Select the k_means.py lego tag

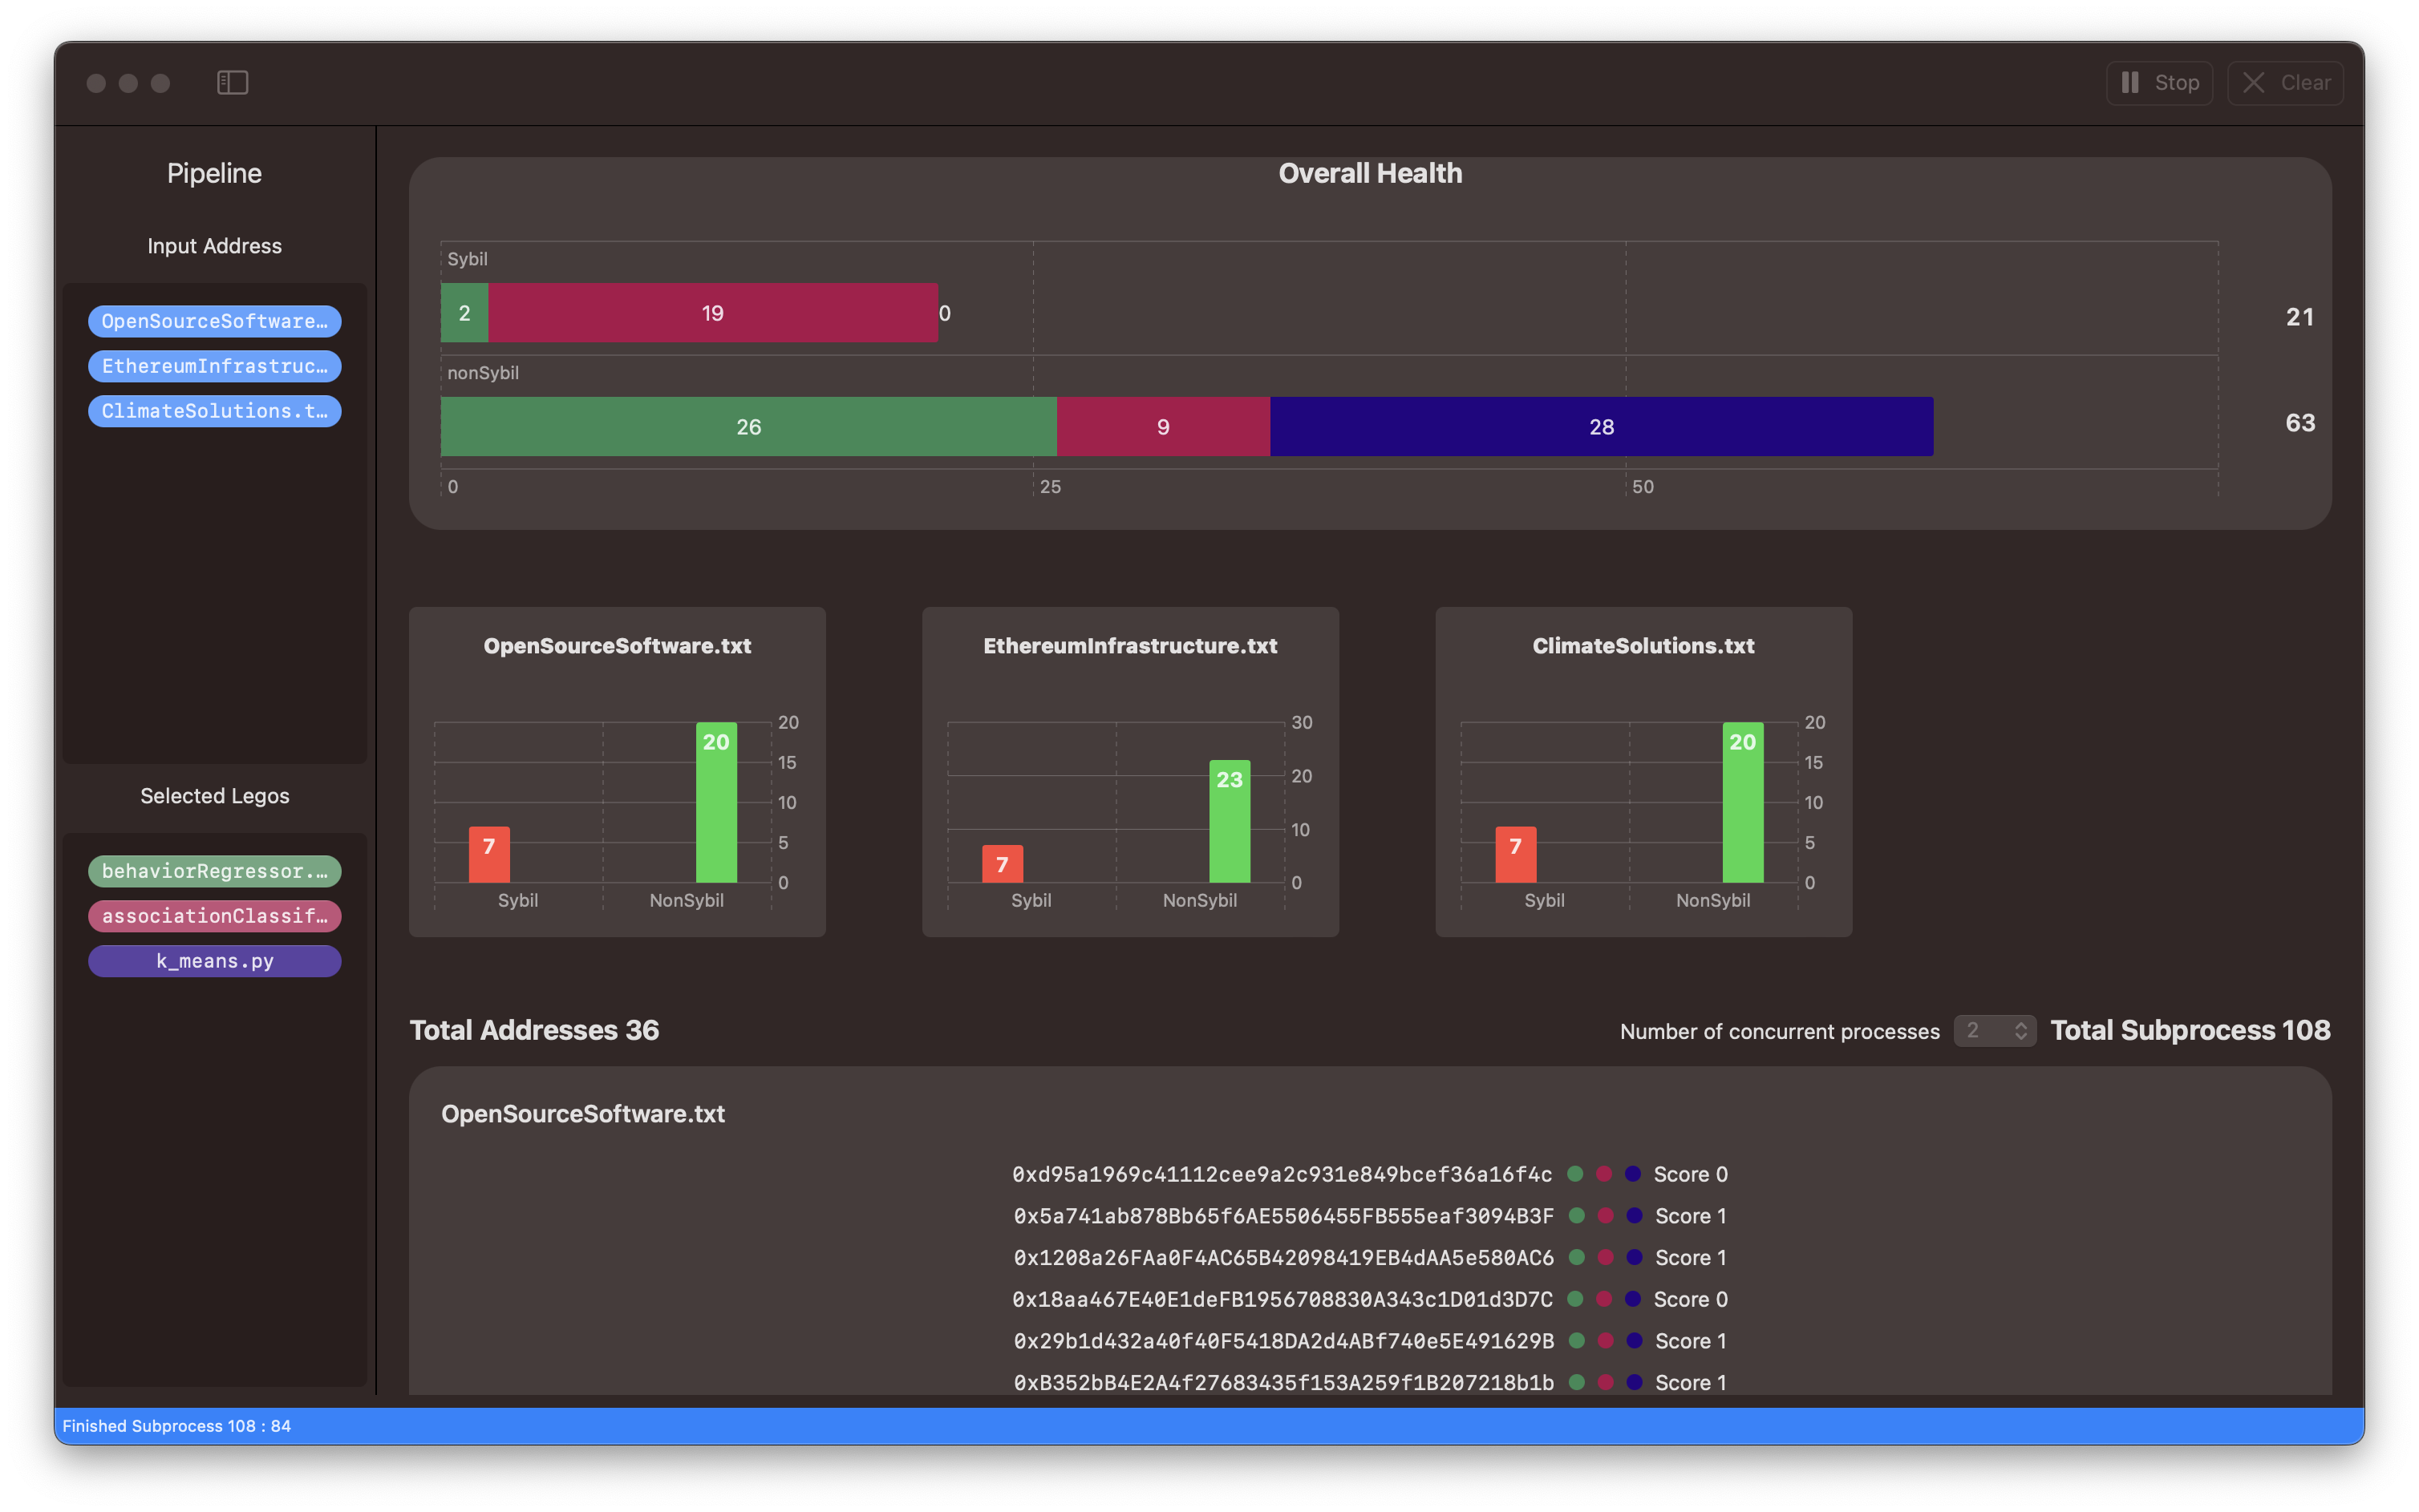point(214,961)
